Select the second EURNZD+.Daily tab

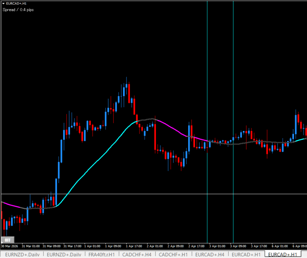pyautogui.click(x=63, y=255)
